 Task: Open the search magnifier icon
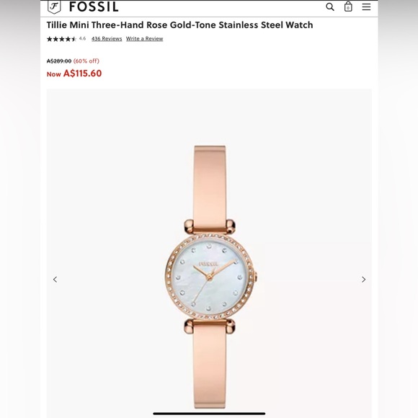[x=330, y=7]
